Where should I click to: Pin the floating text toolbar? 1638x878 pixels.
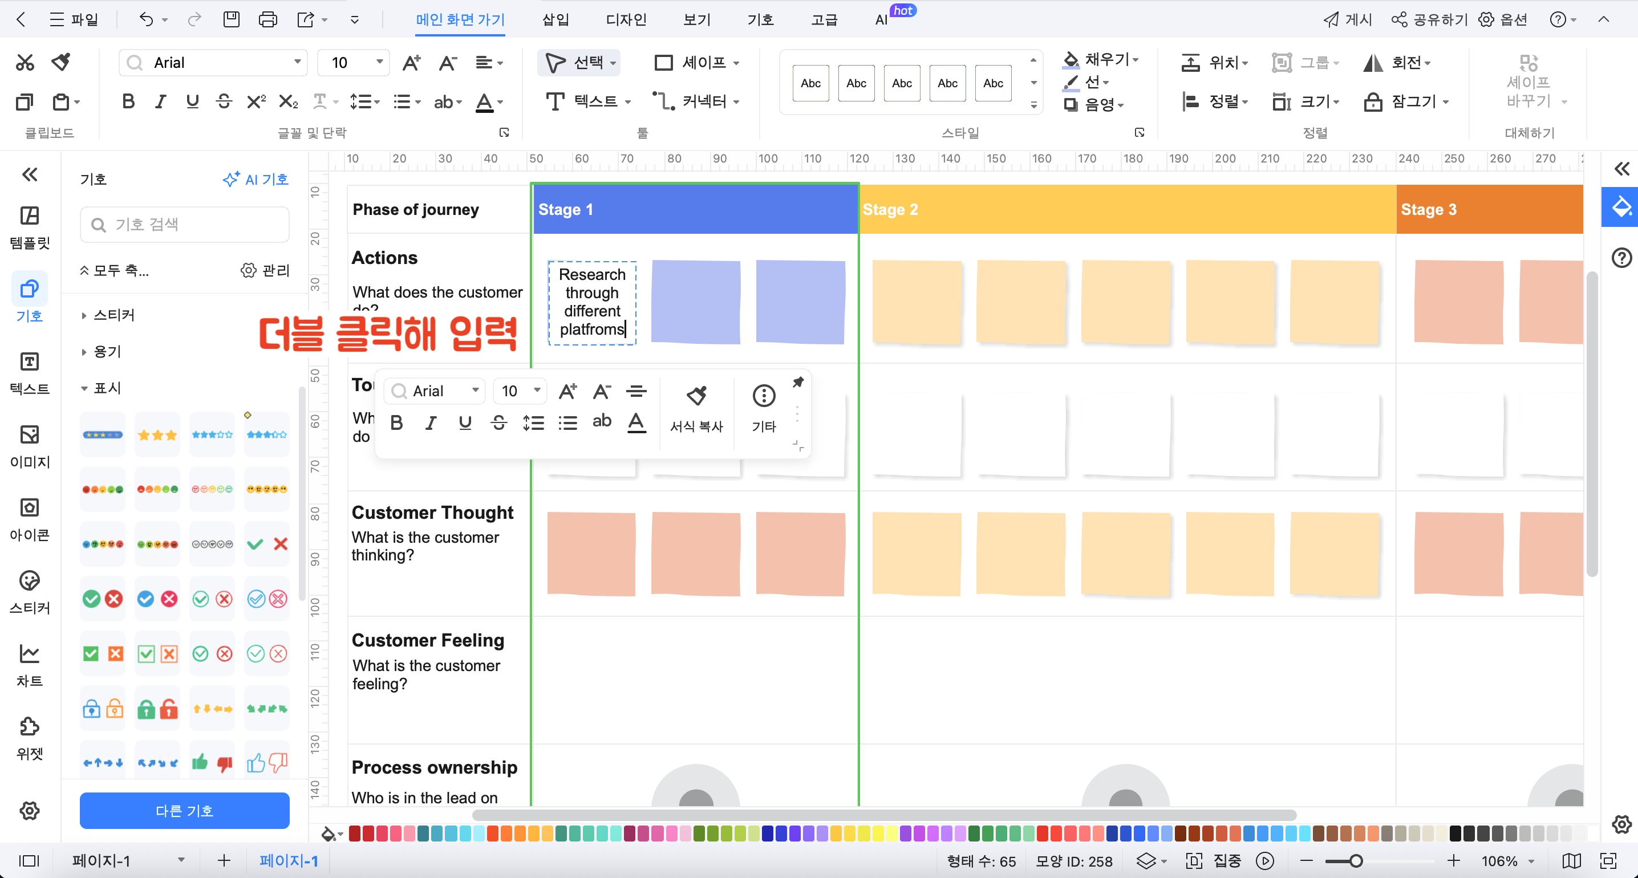pos(798,382)
